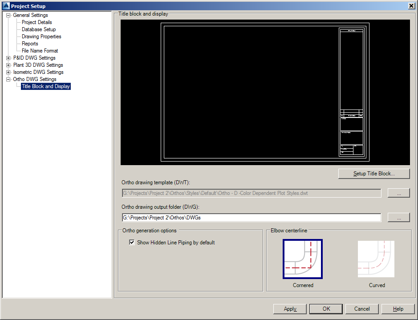Select the Ortho DWG Settings label
Image resolution: width=418 pixels, height=320 pixels.
(x=35, y=79)
